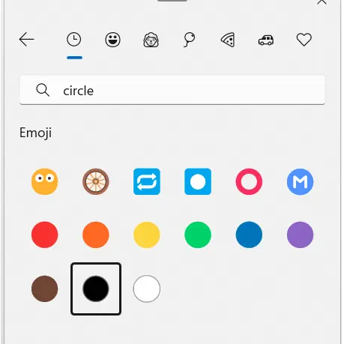Open the recently used clock tab

pyautogui.click(x=74, y=40)
